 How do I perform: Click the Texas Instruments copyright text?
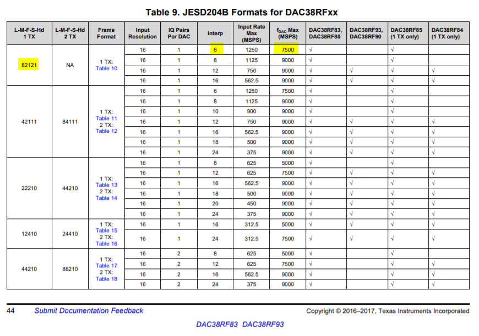pos(388,311)
